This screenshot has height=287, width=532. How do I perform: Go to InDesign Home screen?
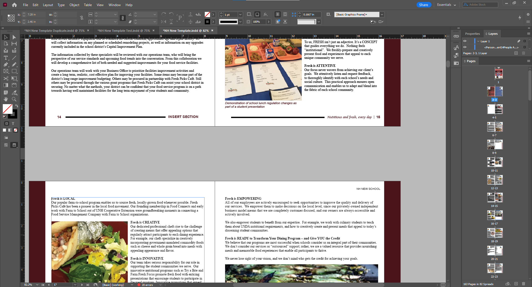click(14, 5)
